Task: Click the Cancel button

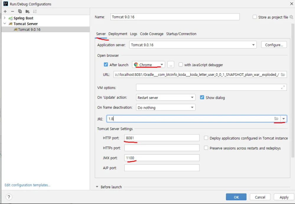Action: 260,197
